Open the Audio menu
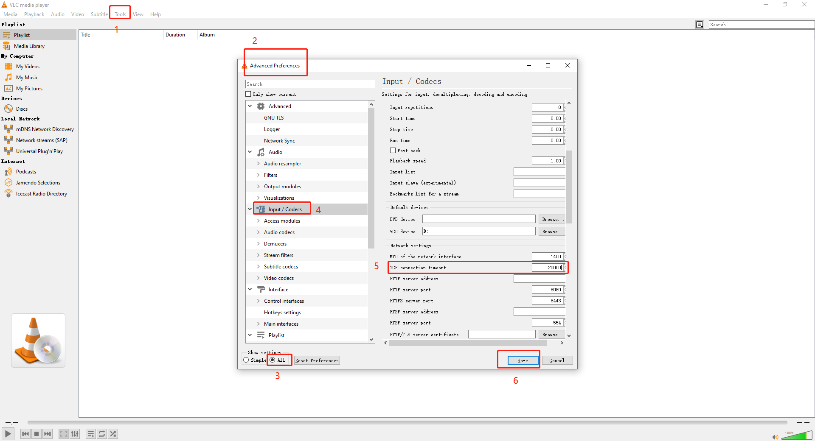This screenshot has width=815, height=441. pos(58,14)
